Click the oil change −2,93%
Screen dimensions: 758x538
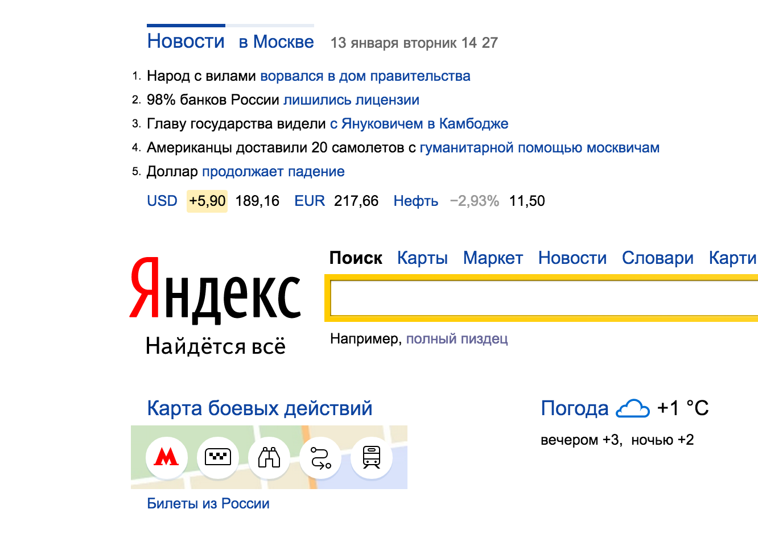coord(475,201)
